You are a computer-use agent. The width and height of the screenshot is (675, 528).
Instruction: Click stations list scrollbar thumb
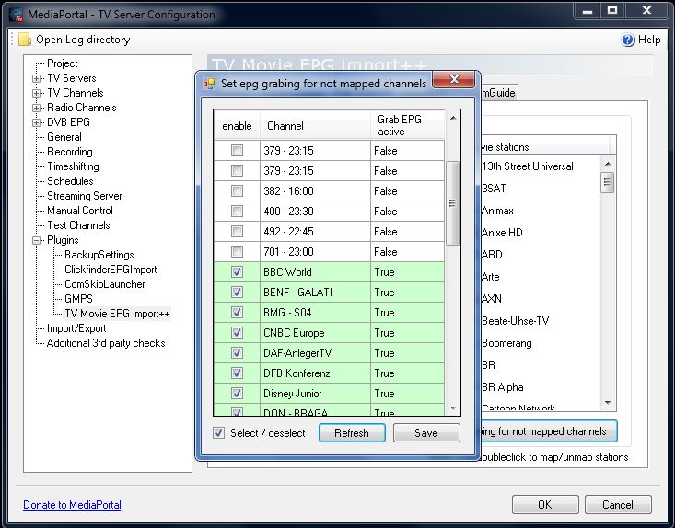point(608,182)
